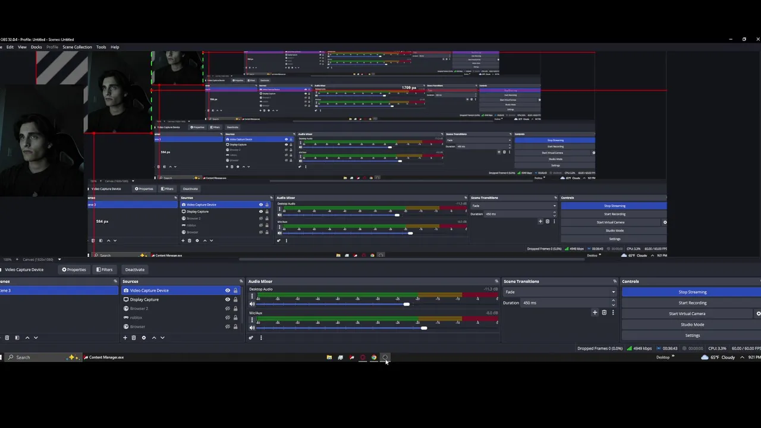The width and height of the screenshot is (761, 428).
Task: Add a new source with plus icon
Action: [125, 338]
